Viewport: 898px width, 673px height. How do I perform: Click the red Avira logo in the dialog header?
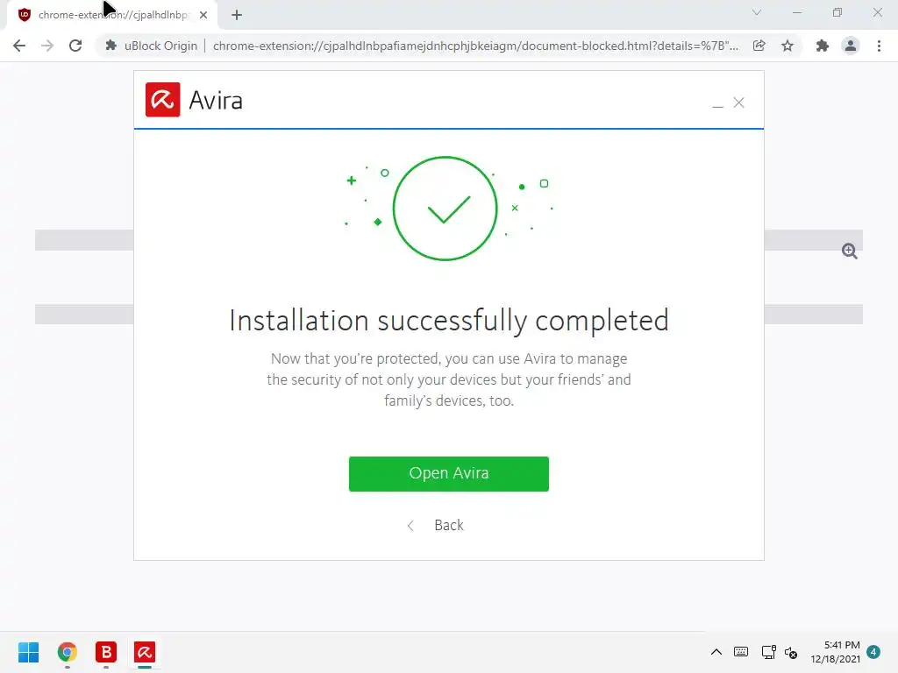[162, 100]
